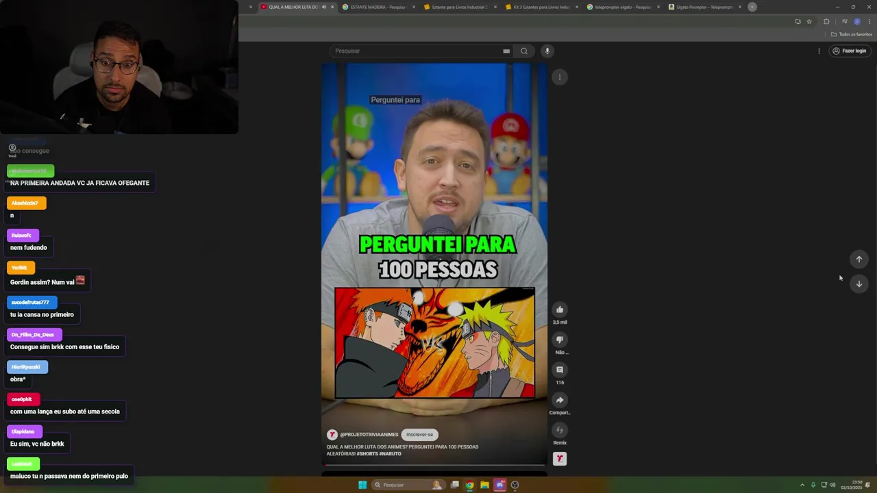Close the Elgato Prompter tab
Screen dimensions: 877x493
[x=740, y=7]
